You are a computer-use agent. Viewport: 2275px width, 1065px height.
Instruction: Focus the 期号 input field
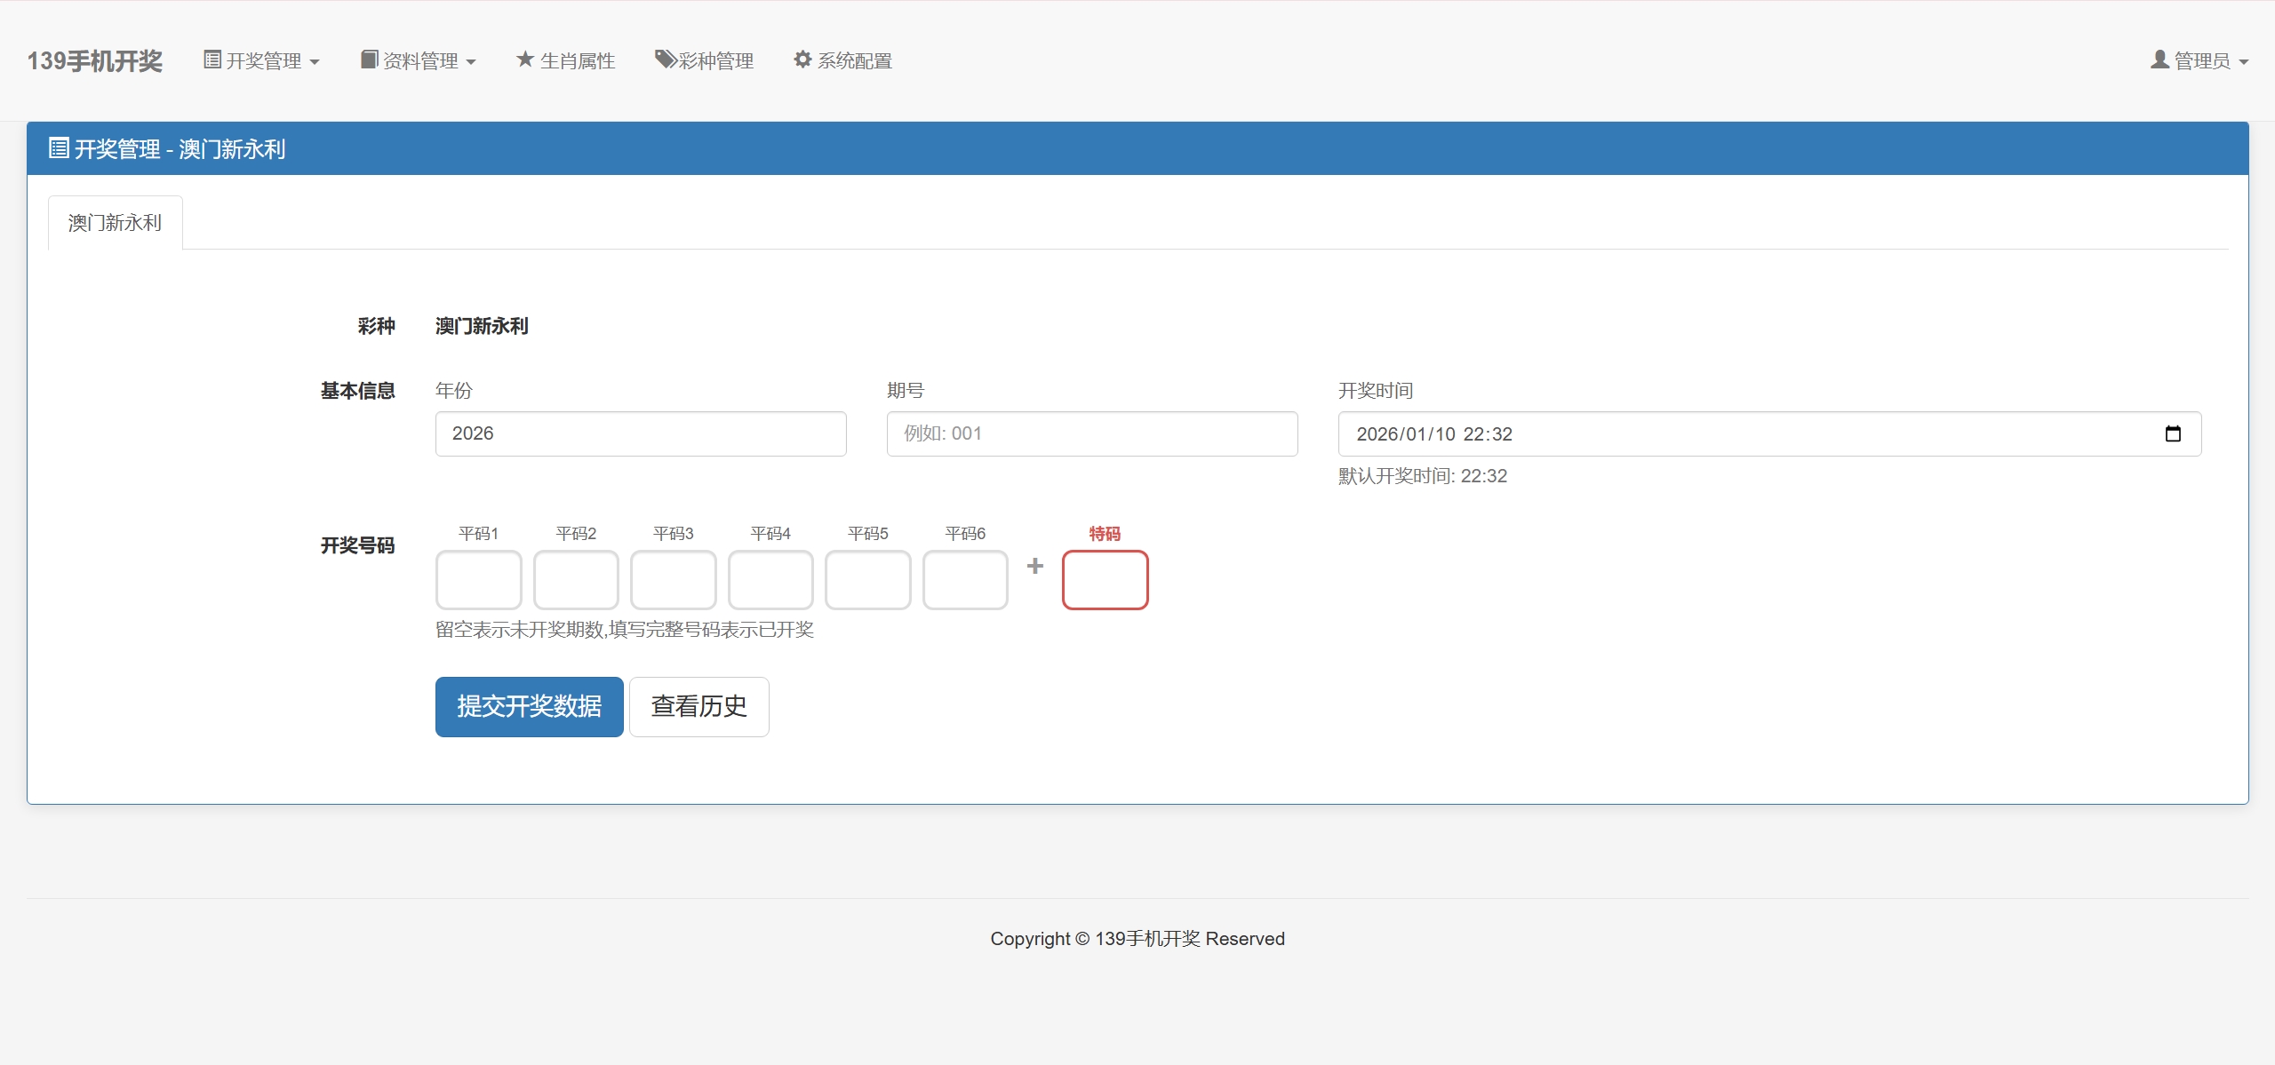[x=1091, y=433]
